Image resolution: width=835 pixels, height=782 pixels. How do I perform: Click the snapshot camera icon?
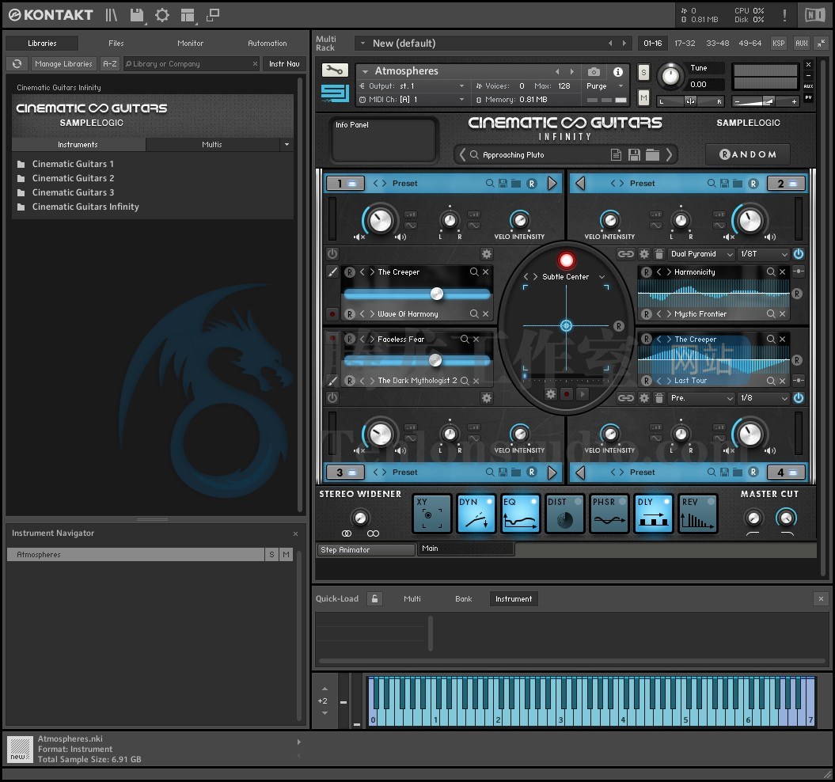tap(594, 71)
